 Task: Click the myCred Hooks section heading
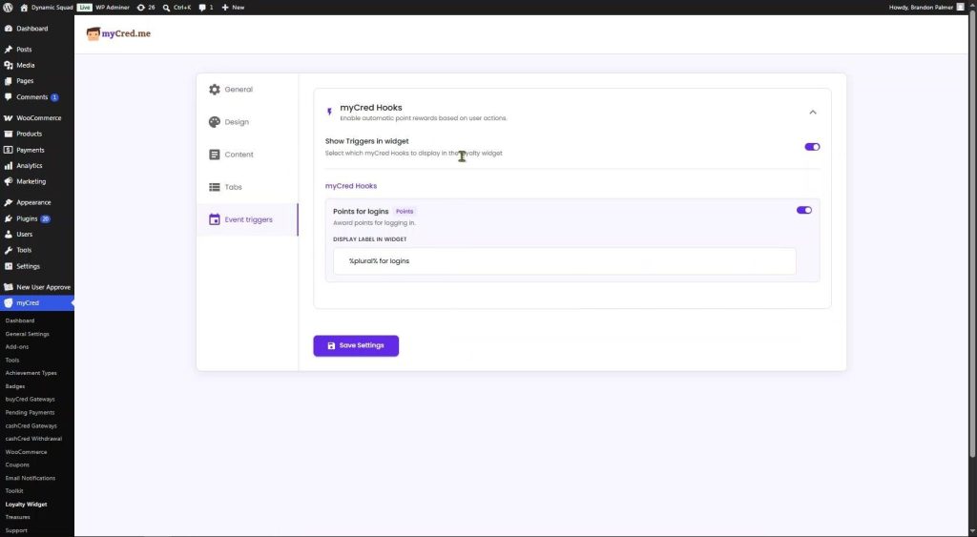[351, 186]
